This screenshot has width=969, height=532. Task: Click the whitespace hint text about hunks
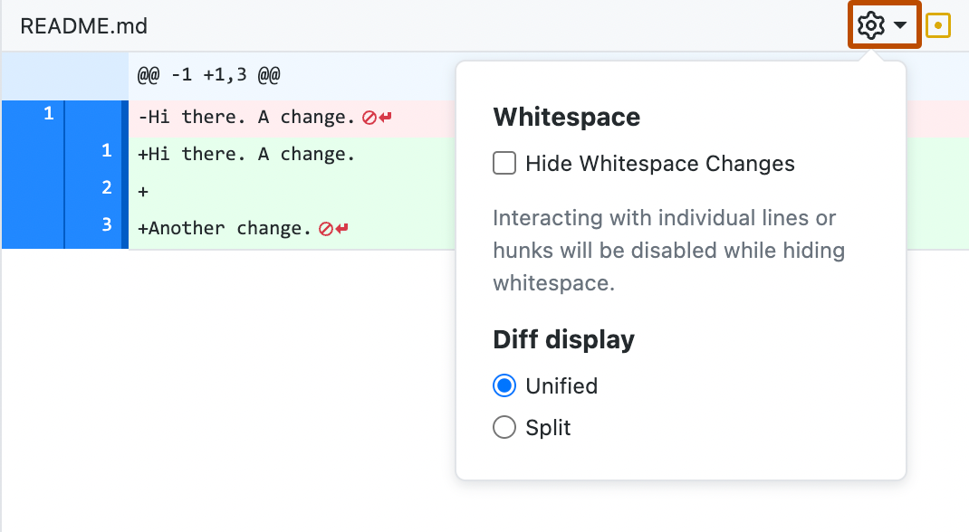pyautogui.click(x=668, y=250)
